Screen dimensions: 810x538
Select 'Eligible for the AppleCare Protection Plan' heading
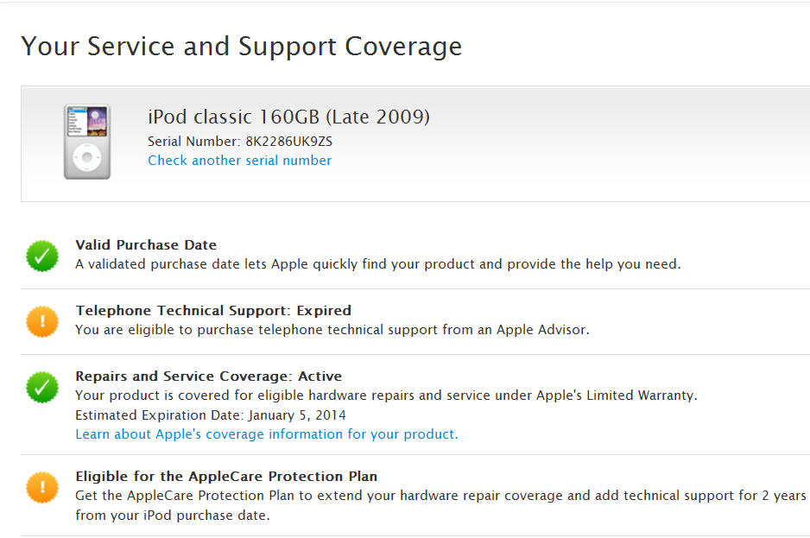(x=226, y=477)
